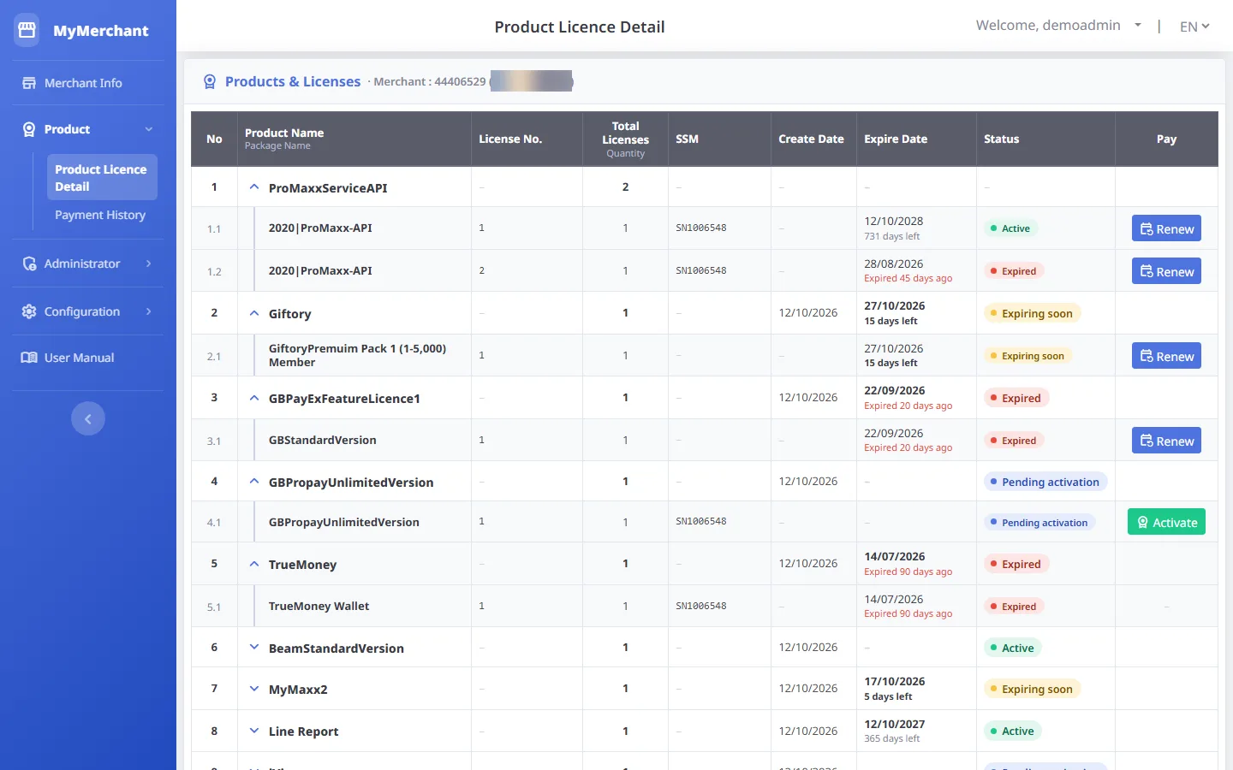This screenshot has height=770, width=1233.
Task: Click the Active status badge for Line Report
Action: click(1012, 731)
